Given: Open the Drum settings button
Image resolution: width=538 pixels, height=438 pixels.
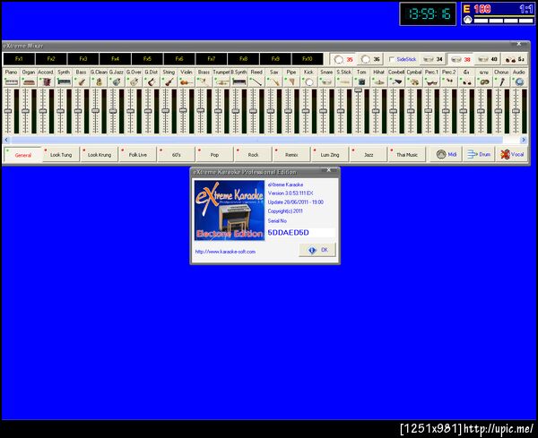Looking at the screenshot, I should coord(479,155).
